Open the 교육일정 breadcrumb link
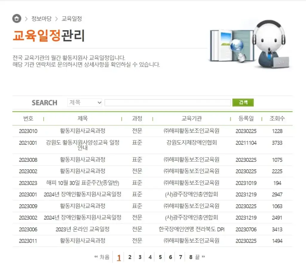The width and height of the screenshot is (306, 266). click(72, 19)
